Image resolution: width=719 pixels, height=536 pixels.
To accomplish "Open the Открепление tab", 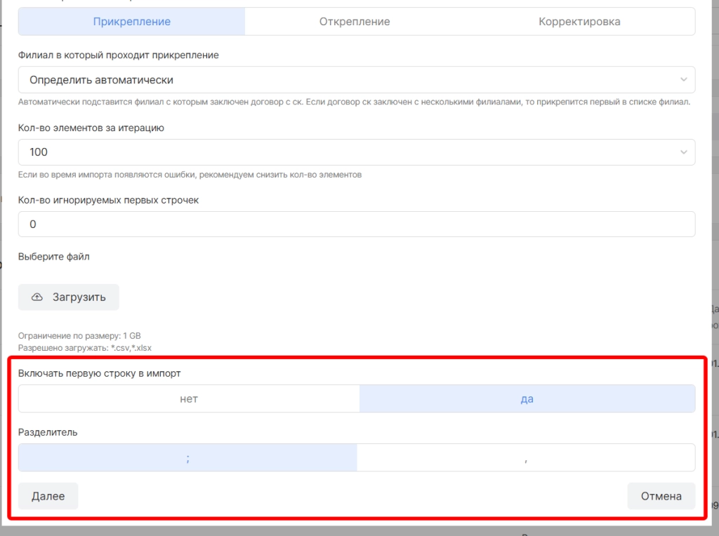I will 355,22.
